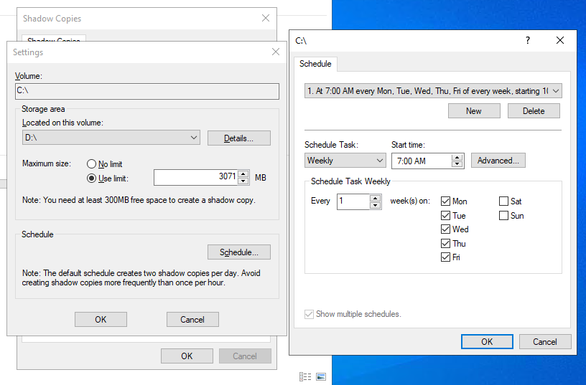Screen dimensions: 586x385
Task: Enable the Sat checkbox
Action: [x=503, y=201]
